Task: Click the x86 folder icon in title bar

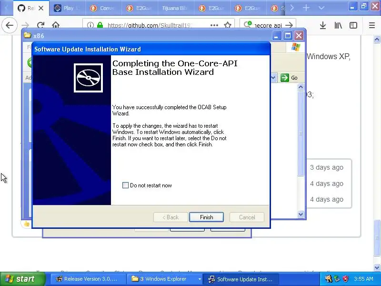Action: (x=28, y=35)
